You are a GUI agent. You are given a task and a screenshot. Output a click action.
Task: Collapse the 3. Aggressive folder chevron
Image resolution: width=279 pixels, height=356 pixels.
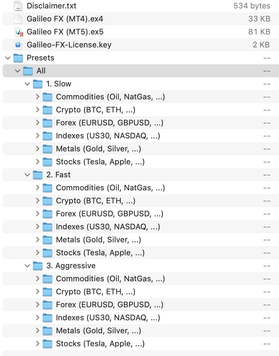tap(28, 266)
